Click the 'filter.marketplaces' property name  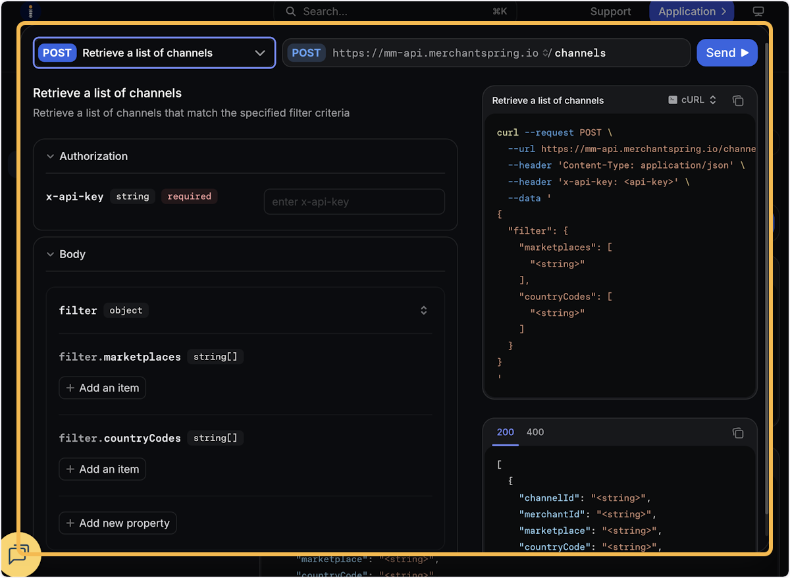coord(120,357)
